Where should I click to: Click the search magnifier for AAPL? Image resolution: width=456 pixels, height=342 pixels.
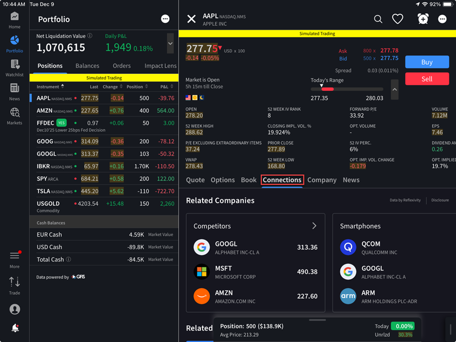click(x=378, y=19)
